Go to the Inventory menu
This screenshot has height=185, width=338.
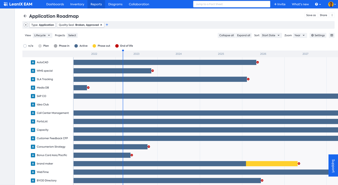coord(77,4)
